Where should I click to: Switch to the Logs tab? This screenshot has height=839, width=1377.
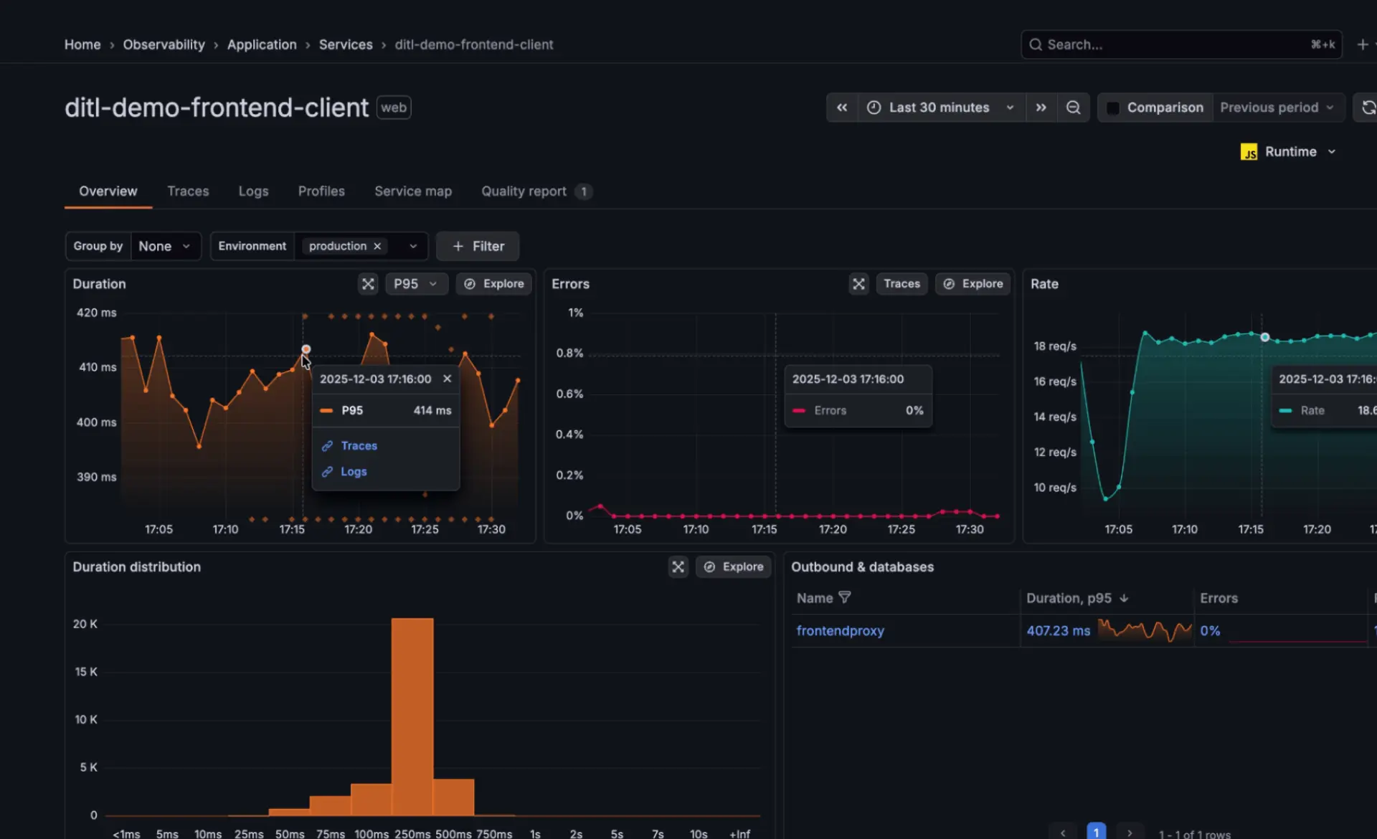tap(253, 191)
